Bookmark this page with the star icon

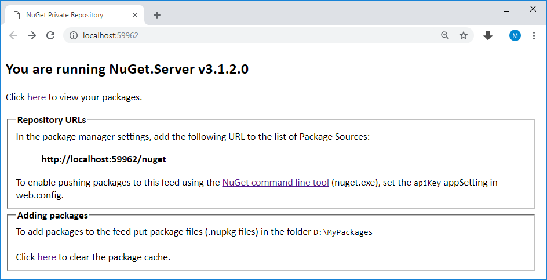[x=464, y=35]
